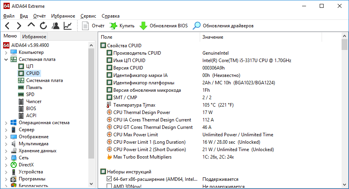Expand the Программы tree node
This screenshot has width=349, height=189.
[x=6, y=179]
